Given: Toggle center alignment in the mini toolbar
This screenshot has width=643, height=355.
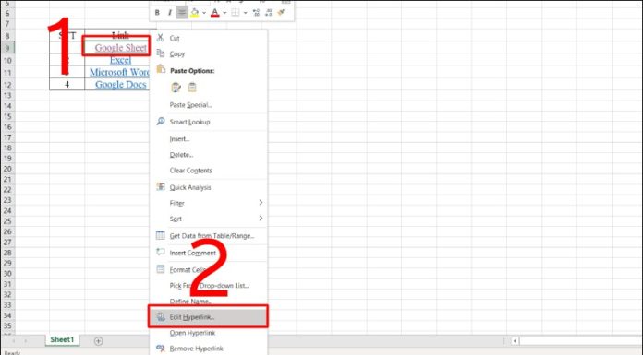Looking at the screenshot, I should tap(181, 13).
